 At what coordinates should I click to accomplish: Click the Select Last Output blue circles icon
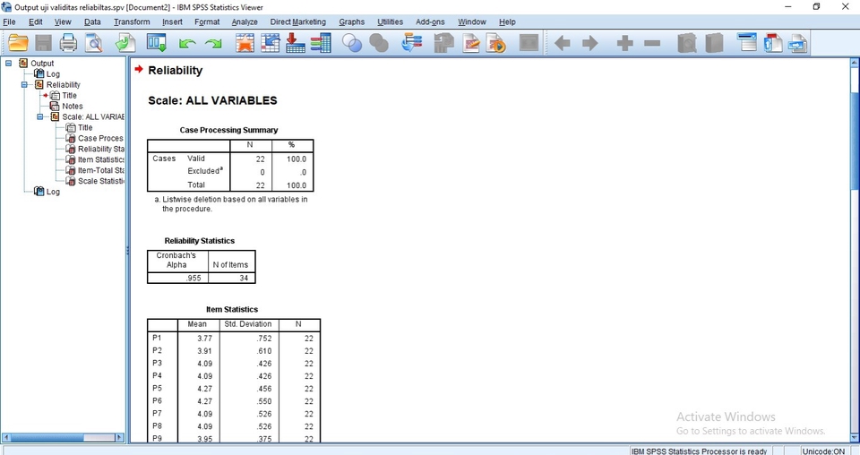click(352, 43)
